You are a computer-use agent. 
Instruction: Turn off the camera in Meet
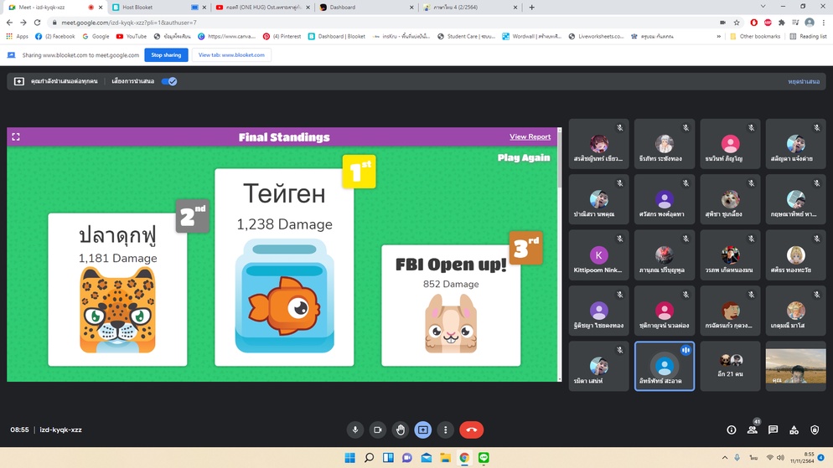[x=378, y=429]
